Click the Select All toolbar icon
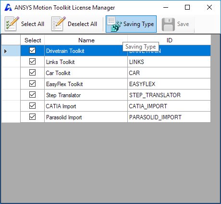This screenshot has width=221, height=204. coord(12,24)
